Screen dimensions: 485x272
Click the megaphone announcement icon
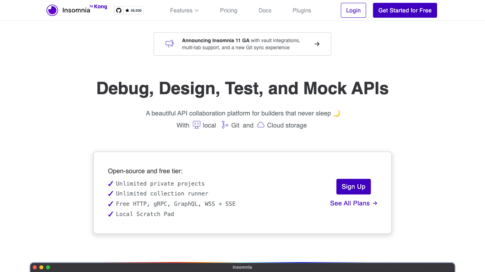[x=170, y=44]
